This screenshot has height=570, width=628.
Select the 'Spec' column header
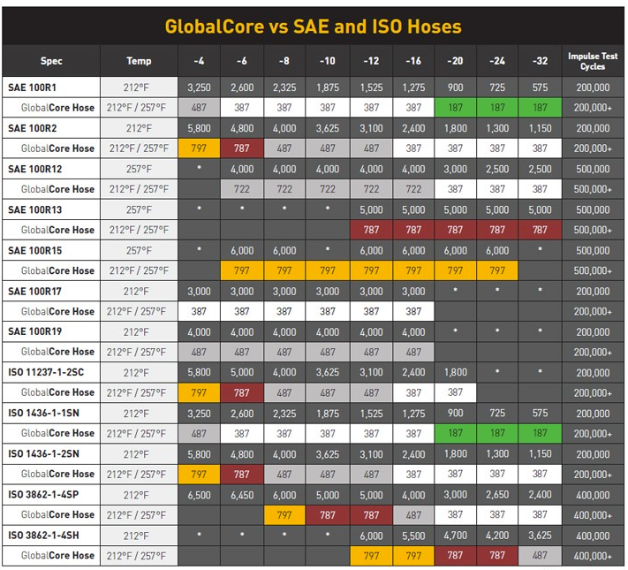51,61
